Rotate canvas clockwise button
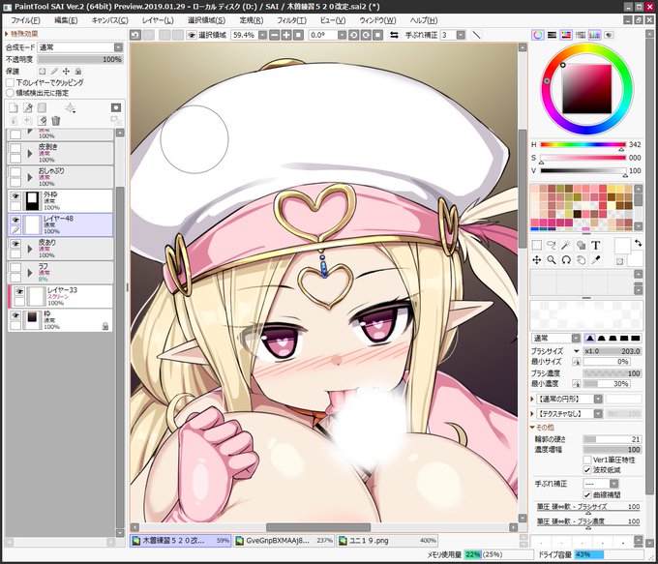The width and height of the screenshot is (658, 564). (366, 35)
